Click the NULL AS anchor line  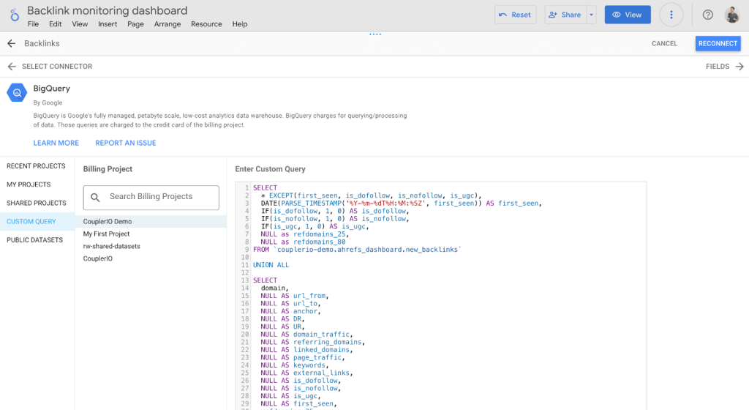[290, 311]
